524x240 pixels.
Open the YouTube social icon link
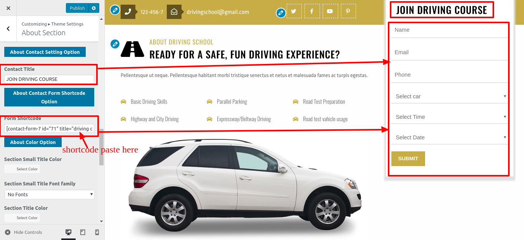pyautogui.click(x=330, y=11)
